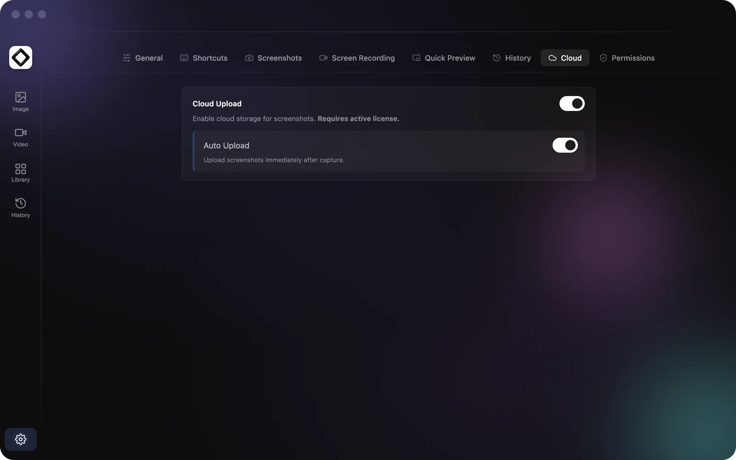Viewport: 736px width, 460px height.
Task: Select the Screenshots tab
Action: click(274, 58)
